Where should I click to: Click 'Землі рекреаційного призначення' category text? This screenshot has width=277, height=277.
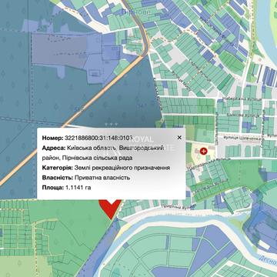(122, 168)
